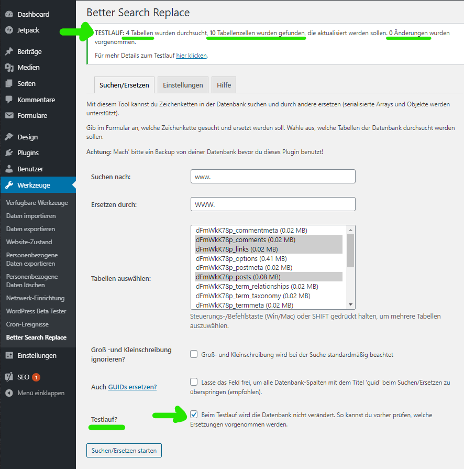Open Website-Zustand submenu item
Viewport: 464px width, 469px height.
click(29, 242)
